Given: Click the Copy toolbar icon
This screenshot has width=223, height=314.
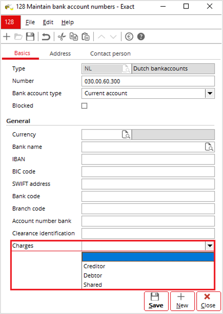Looking at the screenshot, I should [x=74, y=37].
